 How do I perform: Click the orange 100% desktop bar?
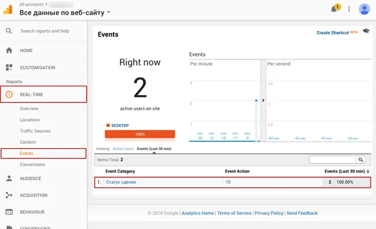click(140, 134)
